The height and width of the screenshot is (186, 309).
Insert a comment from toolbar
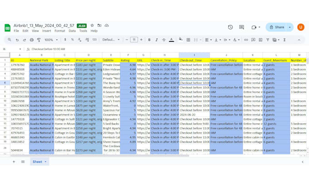253,40
